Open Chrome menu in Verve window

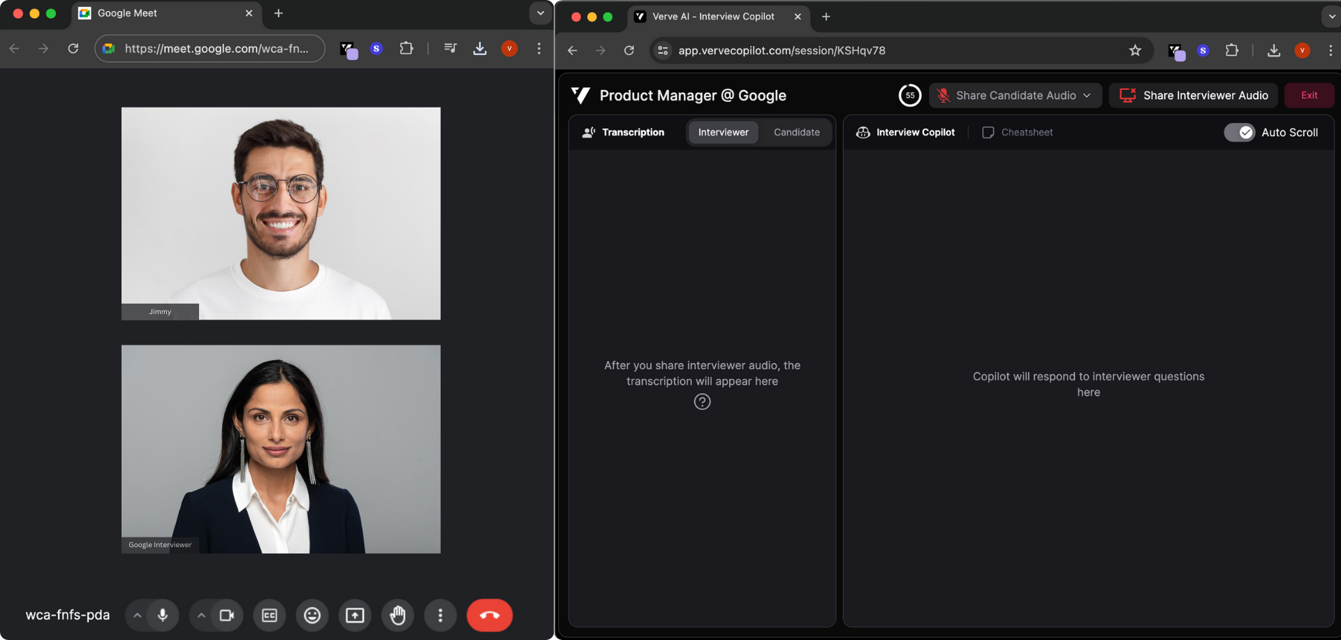click(x=1331, y=50)
